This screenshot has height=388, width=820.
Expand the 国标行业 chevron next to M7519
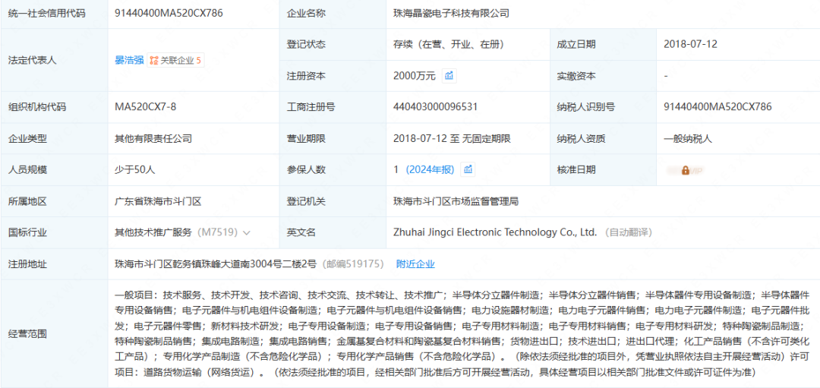(x=247, y=232)
